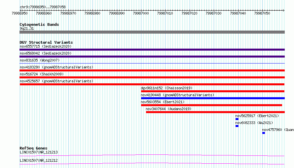Screen dimensions: 294x168
Task: Click the small blue nsv4757960 marker
Action: point(264,133)
